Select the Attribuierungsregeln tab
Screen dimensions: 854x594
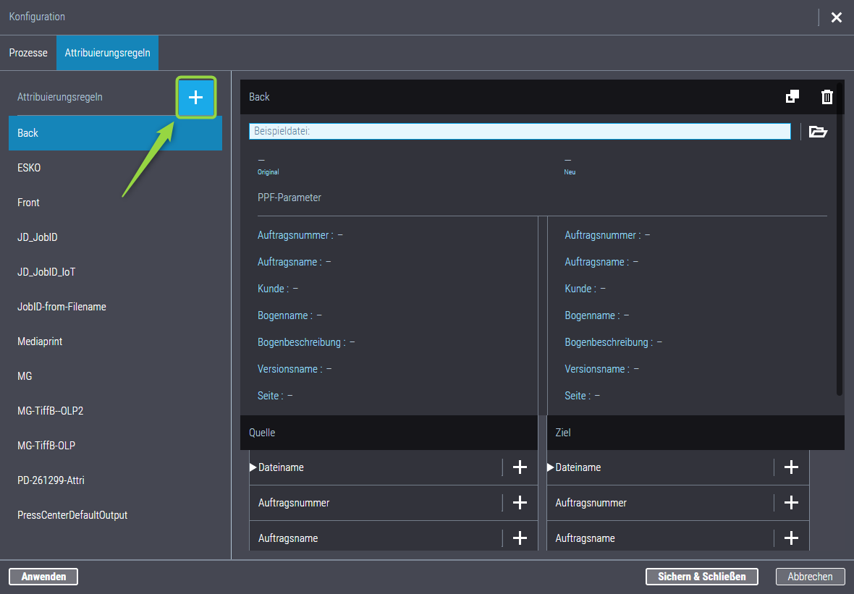tap(107, 53)
